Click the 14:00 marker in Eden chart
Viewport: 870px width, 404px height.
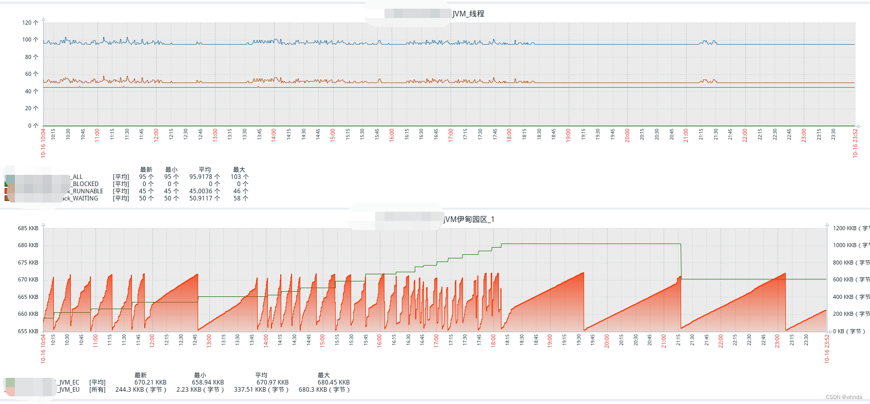(266, 341)
